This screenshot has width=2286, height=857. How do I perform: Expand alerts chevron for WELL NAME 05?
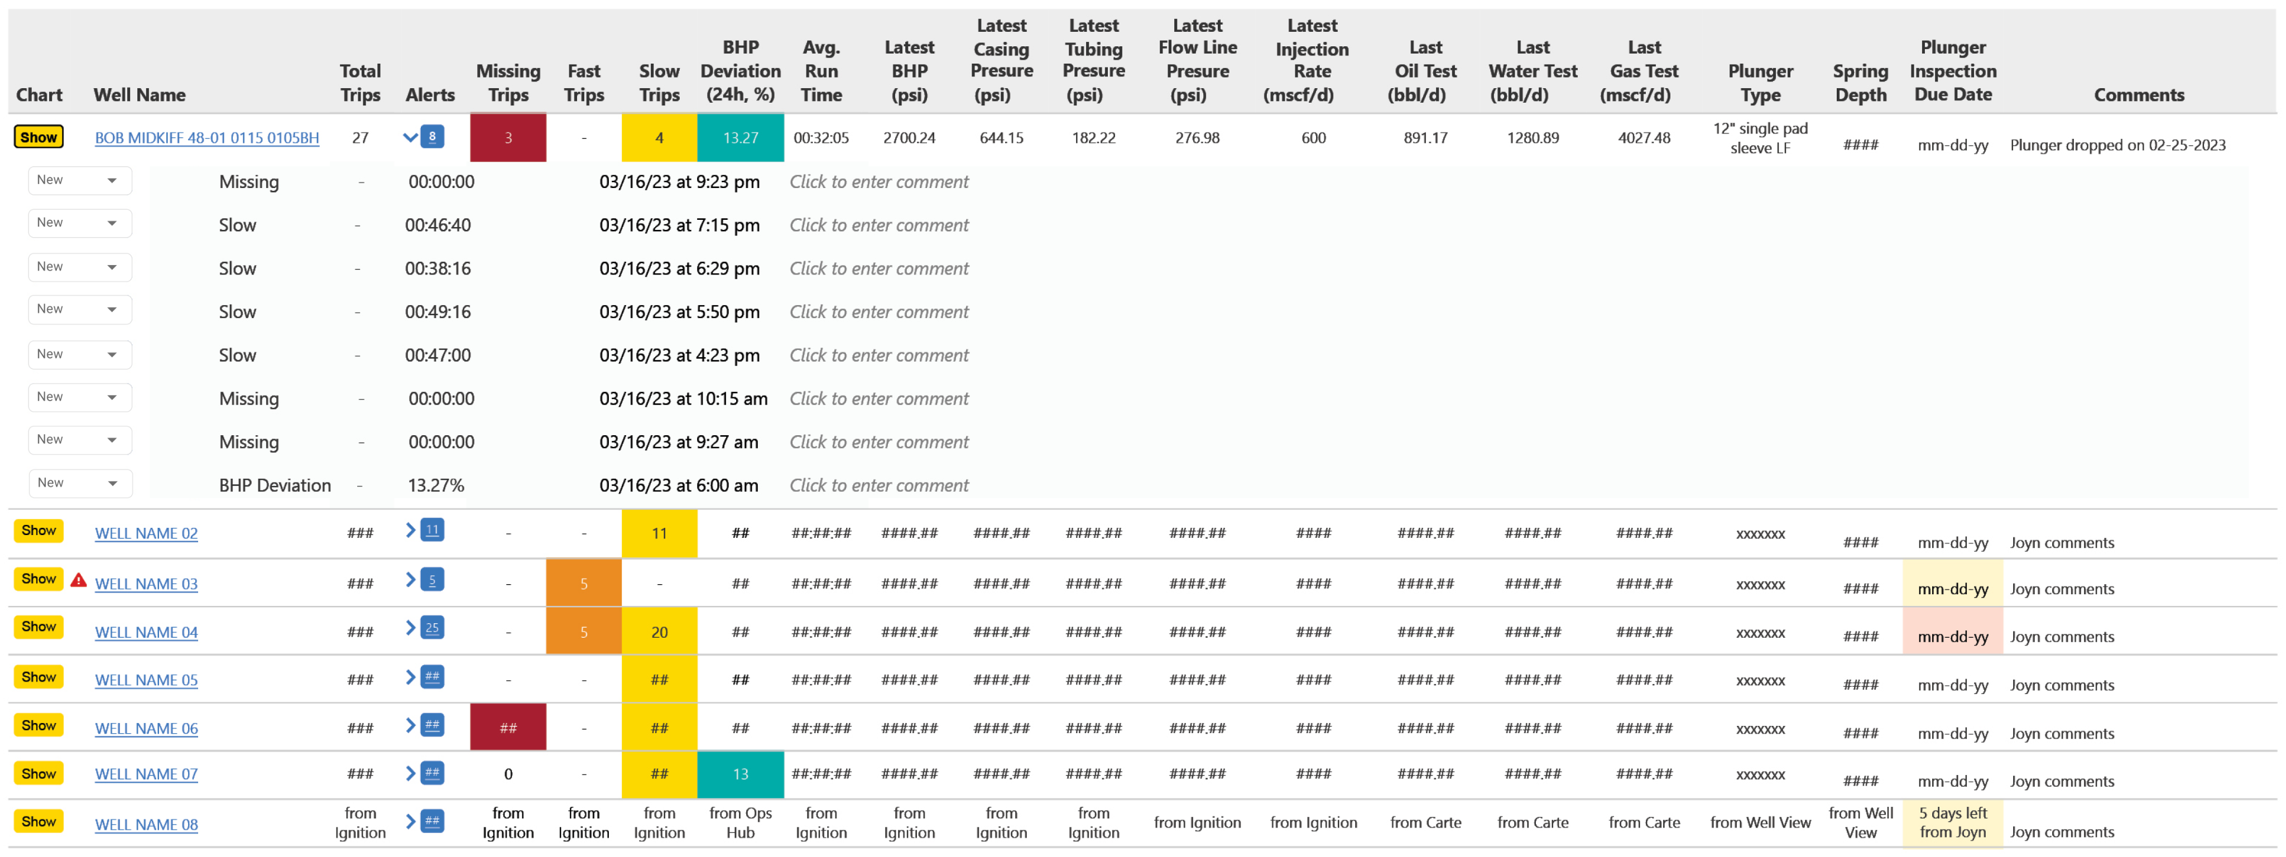[410, 678]
